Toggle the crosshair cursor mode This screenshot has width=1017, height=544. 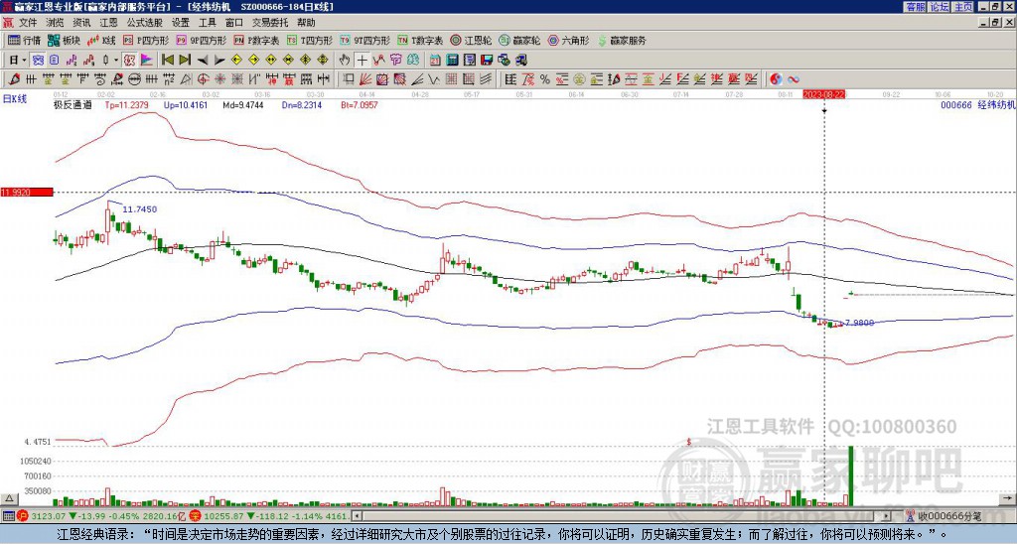tap(362, 61)
